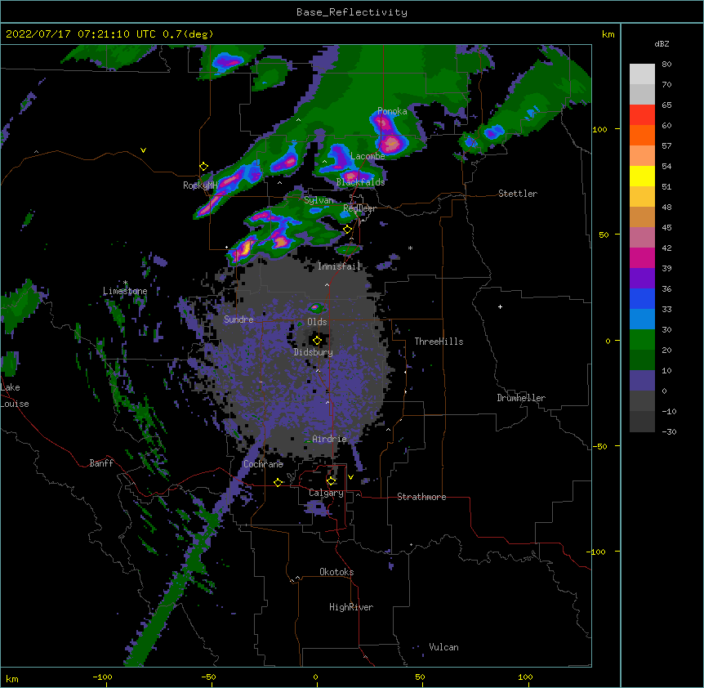Click the yellow diamond marker above RockyMH
Image resolution: width=704 pixels, height=688 pixels.
tap(203, 167)
